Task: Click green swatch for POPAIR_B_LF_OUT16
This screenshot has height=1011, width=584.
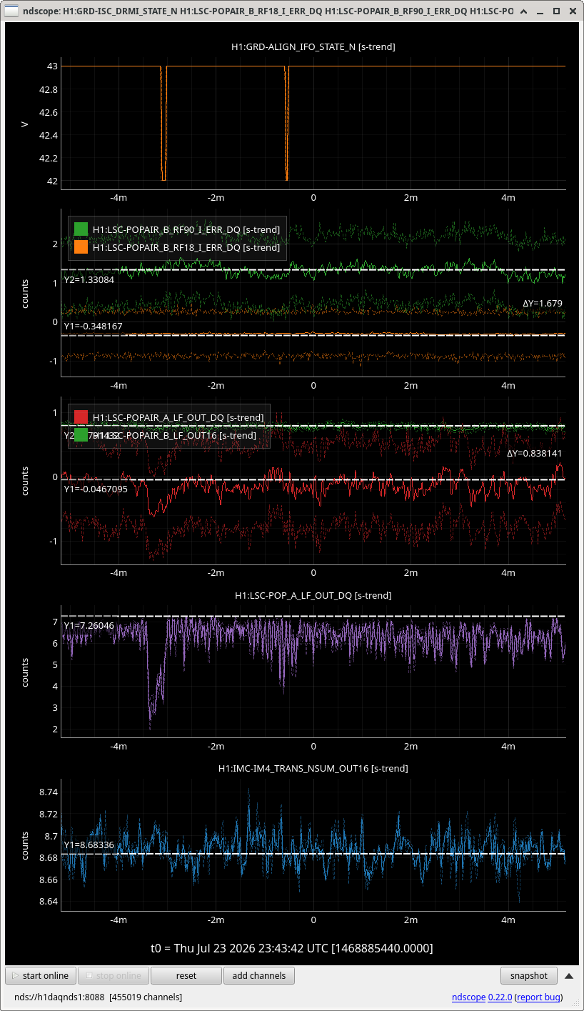Action: [81, 435]
